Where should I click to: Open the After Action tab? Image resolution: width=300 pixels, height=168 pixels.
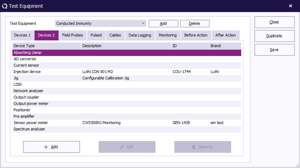226,35
